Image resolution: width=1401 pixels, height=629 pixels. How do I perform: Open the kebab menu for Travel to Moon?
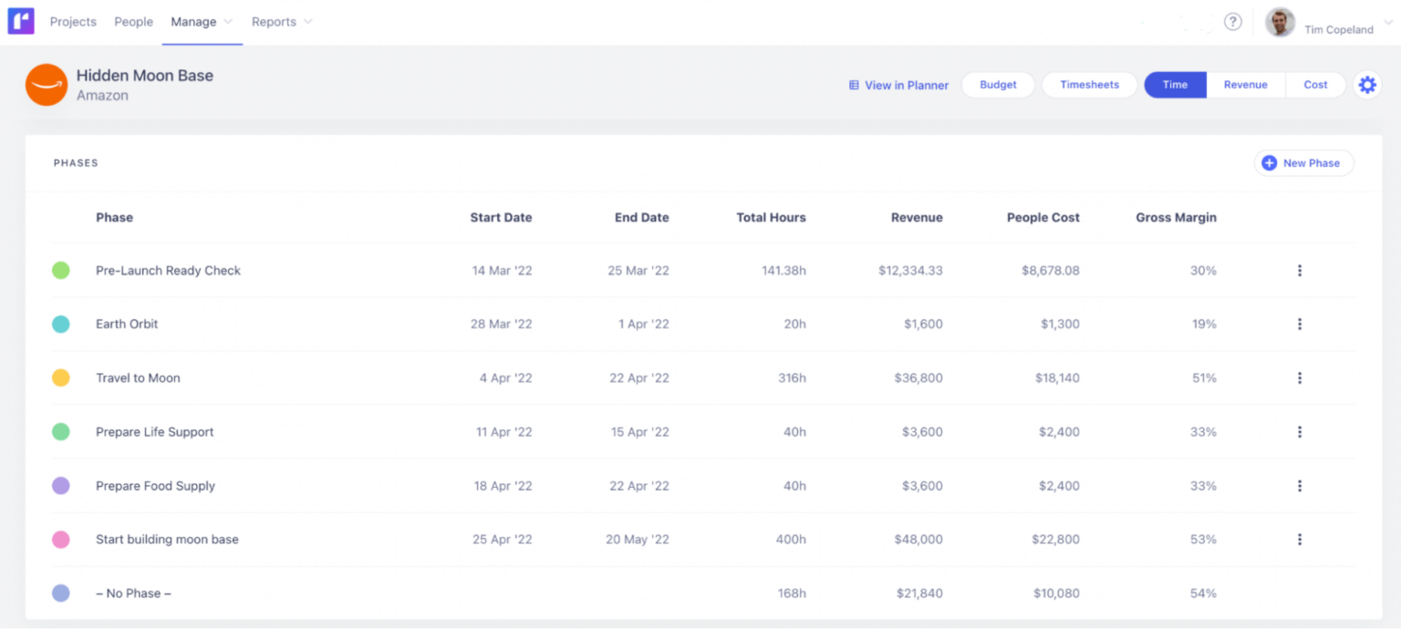[1299, 377]
